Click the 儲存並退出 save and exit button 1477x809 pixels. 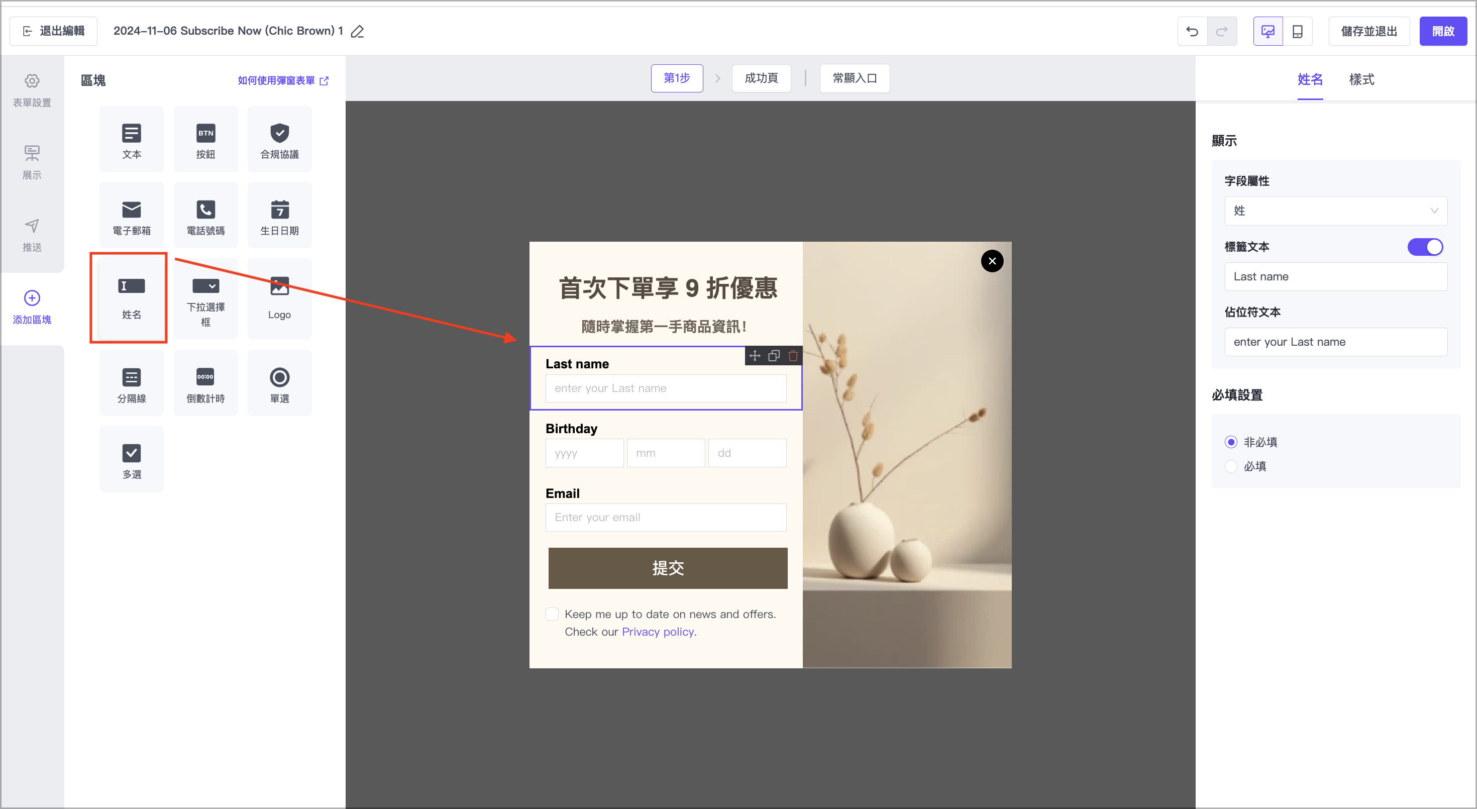[1368, 31]
